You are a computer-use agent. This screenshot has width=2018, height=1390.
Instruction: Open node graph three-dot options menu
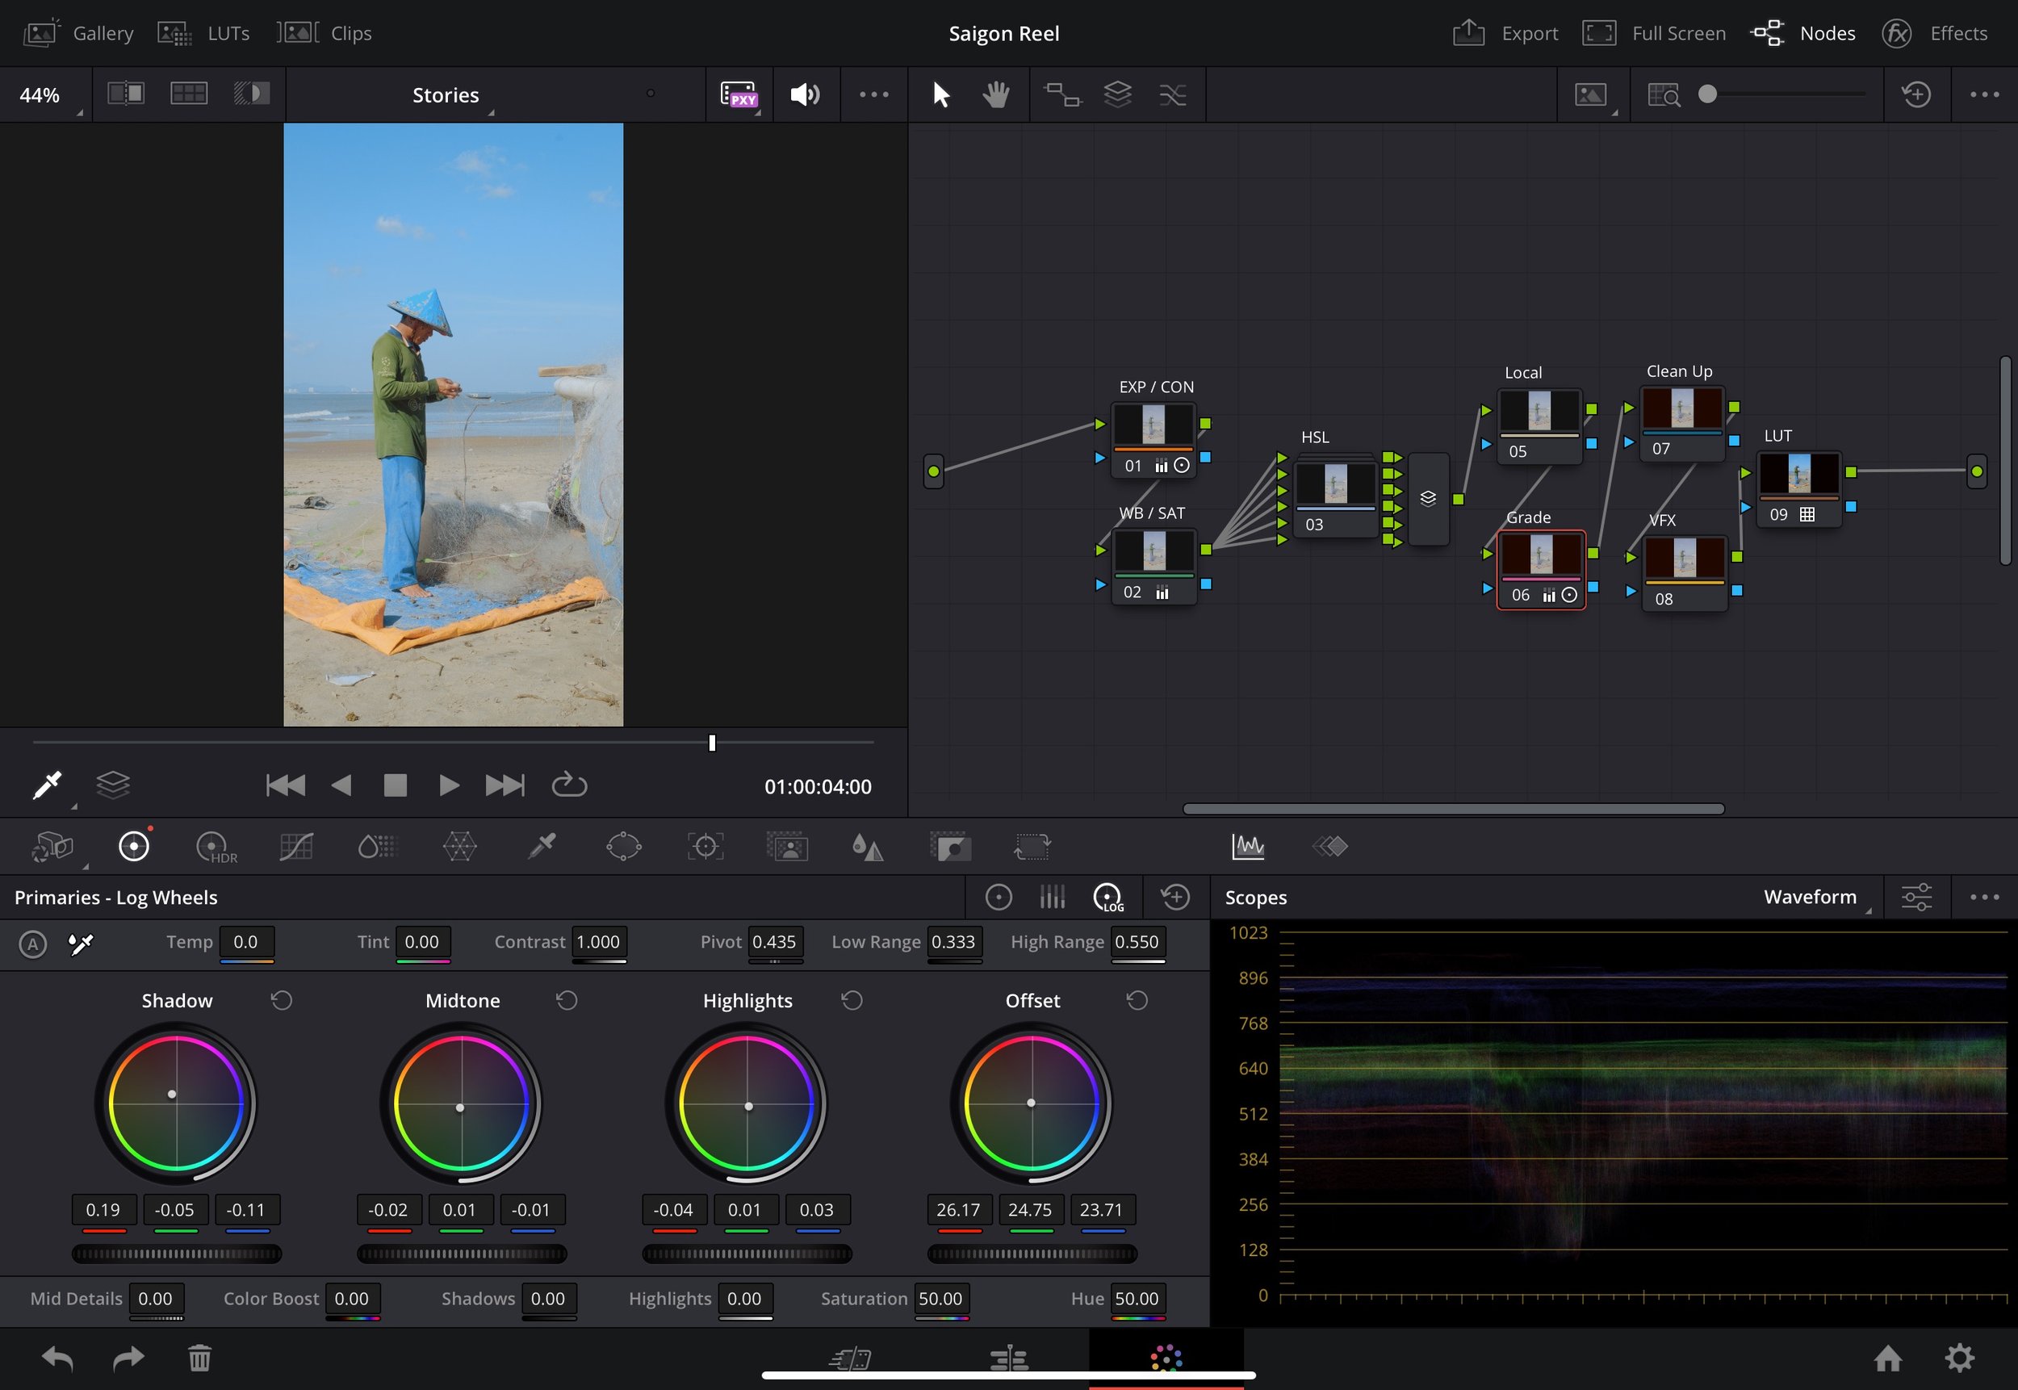[x=1984, y=94]
